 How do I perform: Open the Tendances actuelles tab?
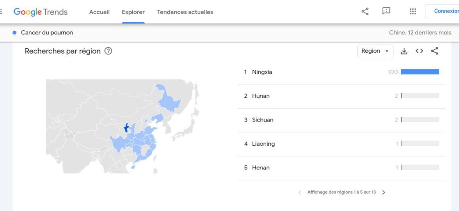pyautogui.click(x=185, y=12)
